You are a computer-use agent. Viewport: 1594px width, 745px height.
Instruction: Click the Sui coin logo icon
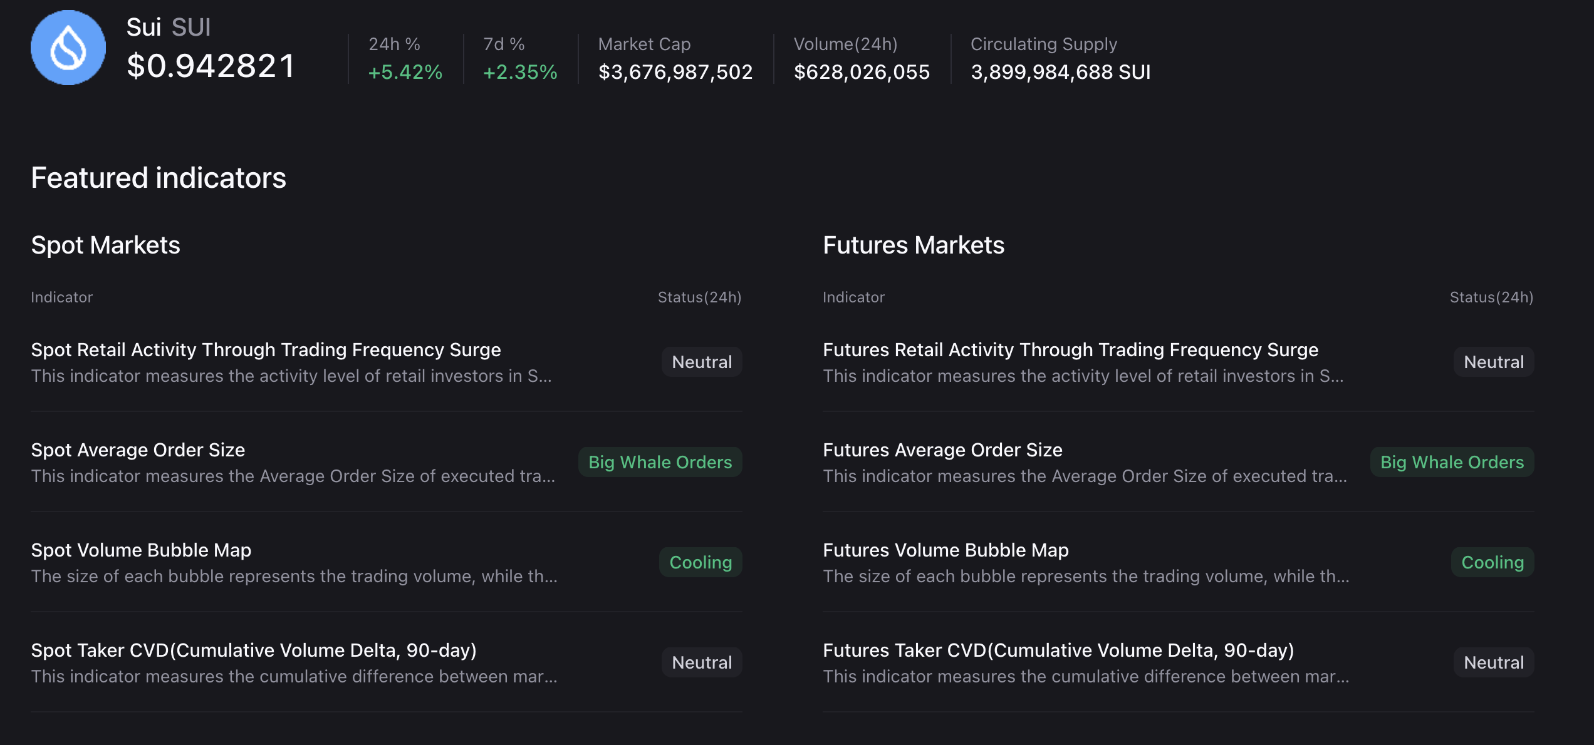tap(68, 48)
